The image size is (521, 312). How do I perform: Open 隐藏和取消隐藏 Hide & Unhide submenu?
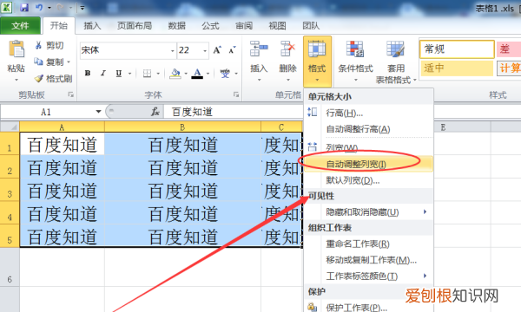point(368,211)
